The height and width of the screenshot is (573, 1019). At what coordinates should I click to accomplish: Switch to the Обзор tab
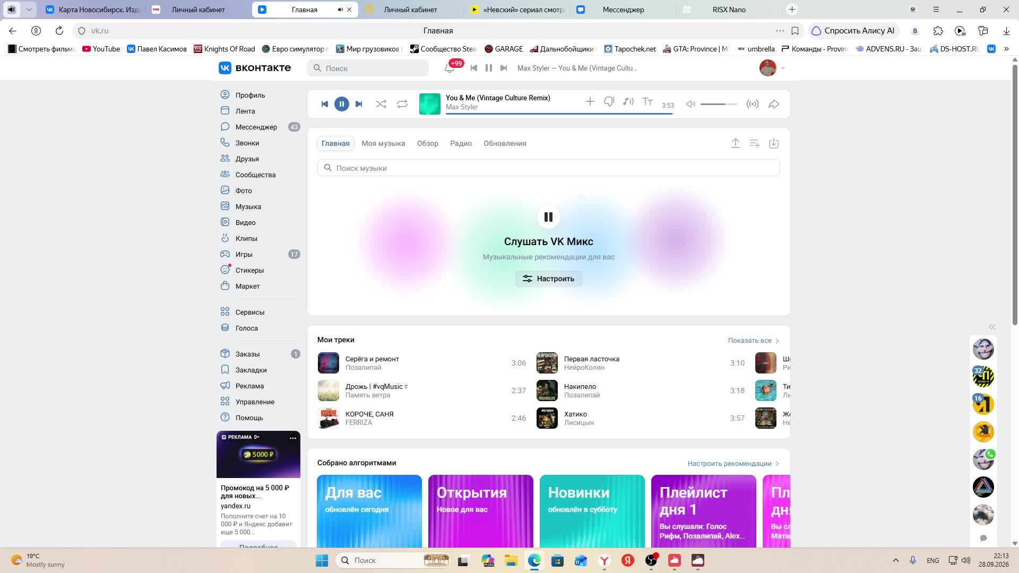(428, 143)
